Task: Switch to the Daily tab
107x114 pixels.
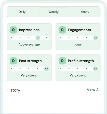Action: click(x=22, y=12)
